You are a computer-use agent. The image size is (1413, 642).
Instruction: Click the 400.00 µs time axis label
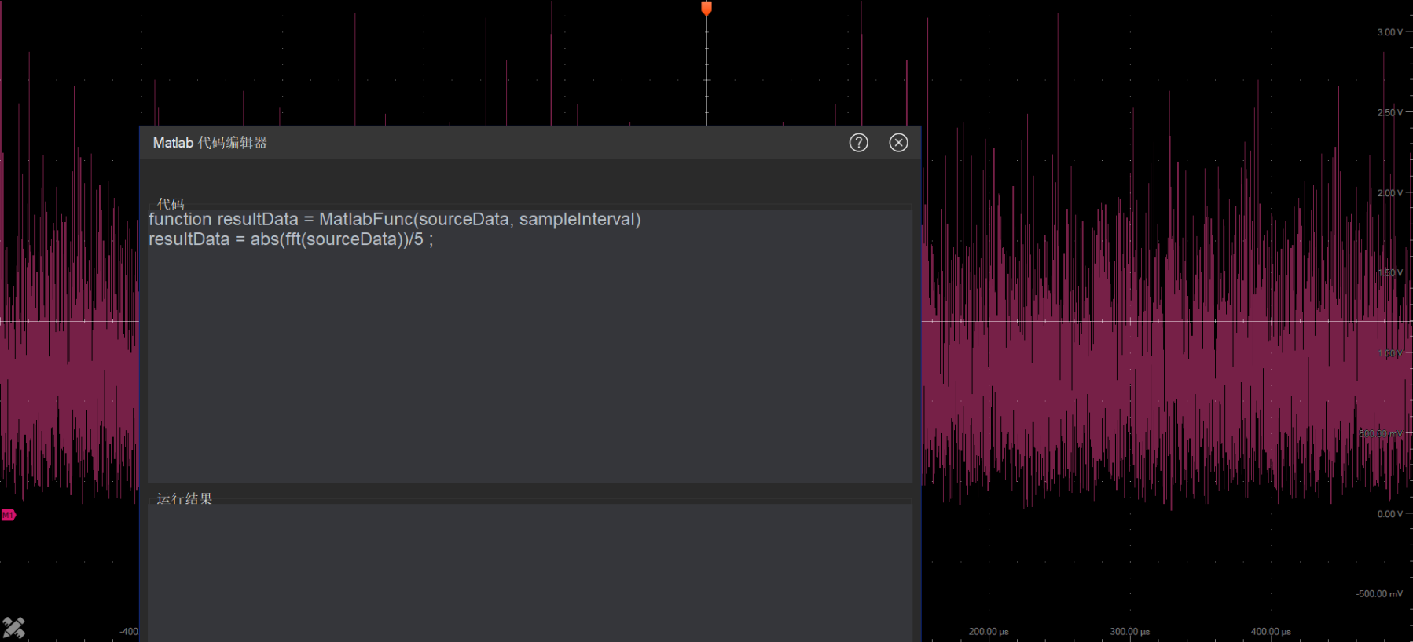(1271, 632)
